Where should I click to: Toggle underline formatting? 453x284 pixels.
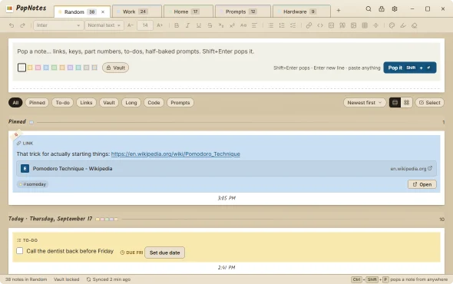click(199, 25)
